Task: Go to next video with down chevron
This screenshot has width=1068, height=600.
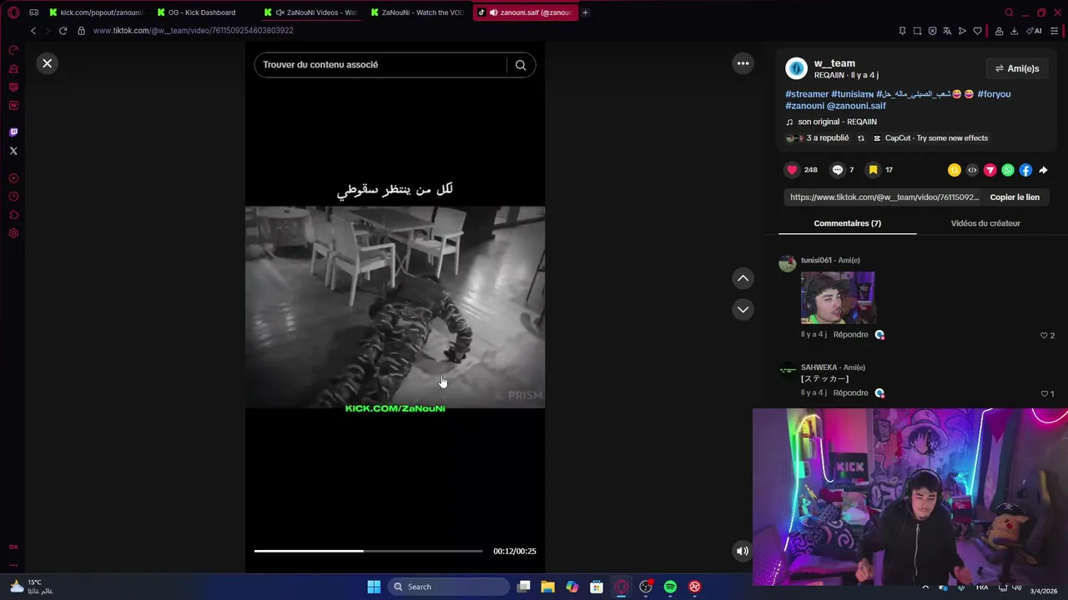Action: click(743, 309)
